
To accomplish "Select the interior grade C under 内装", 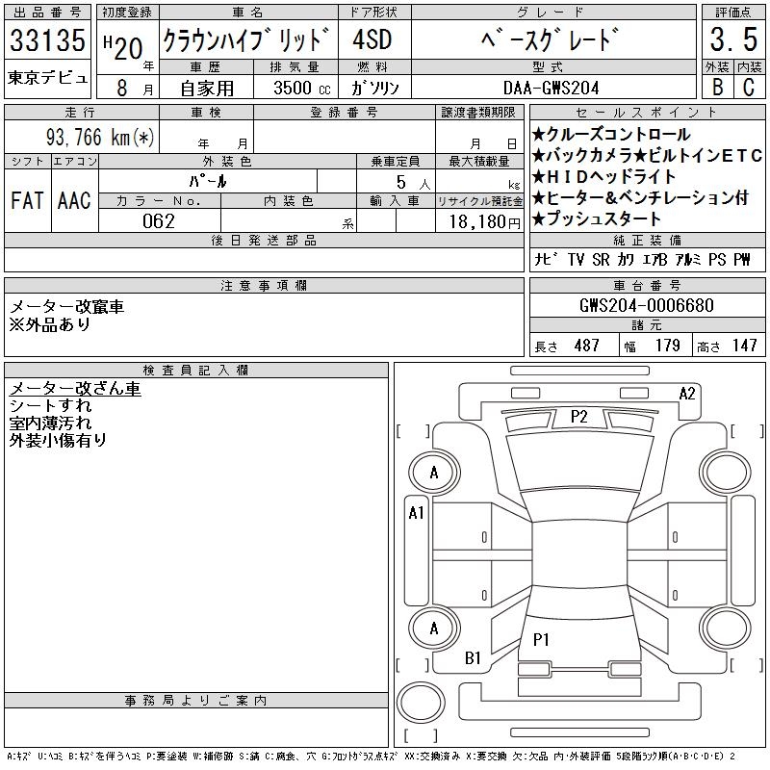I will (x=749, y=87).
